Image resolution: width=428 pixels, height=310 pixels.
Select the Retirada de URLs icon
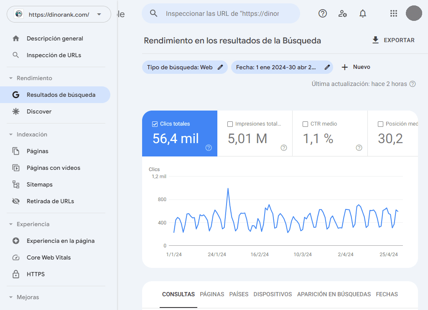(16, 201)
